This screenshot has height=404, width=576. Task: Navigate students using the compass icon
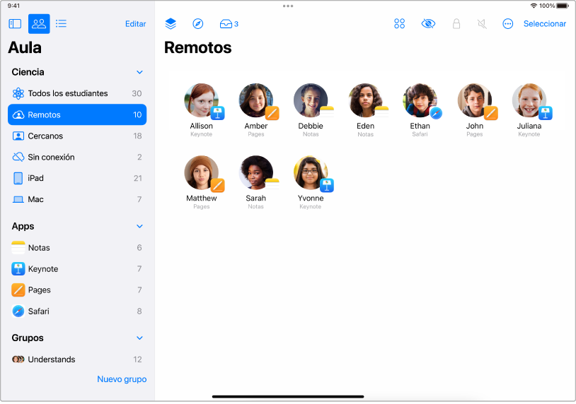coord(198,24)
